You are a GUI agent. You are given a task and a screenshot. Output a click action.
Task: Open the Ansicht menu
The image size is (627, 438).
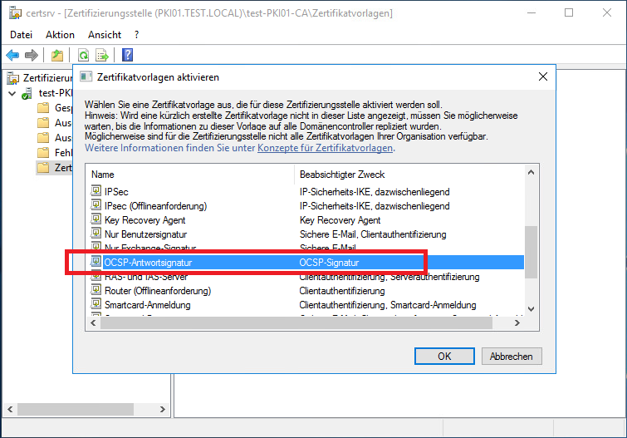coord(104,35)
